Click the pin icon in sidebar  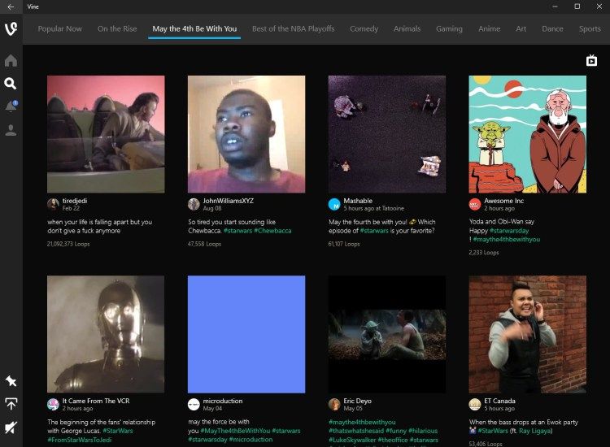tap(11, 381)
